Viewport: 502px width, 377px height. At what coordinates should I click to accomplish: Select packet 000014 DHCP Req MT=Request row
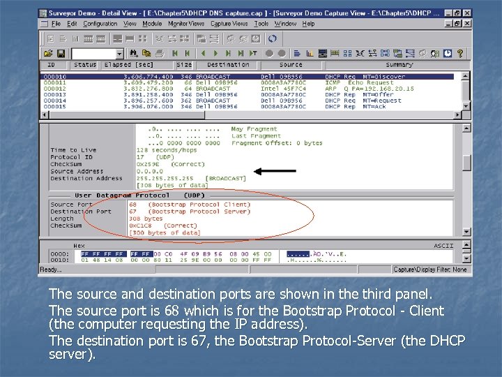click(247, 101)
